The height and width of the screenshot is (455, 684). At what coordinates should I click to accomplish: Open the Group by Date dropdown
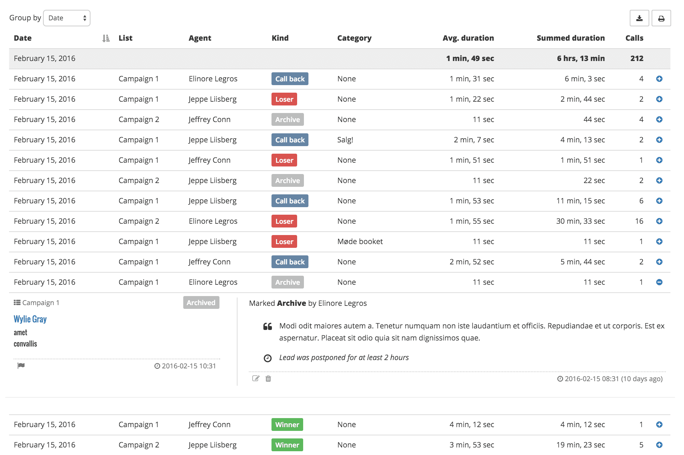point(67,18)
